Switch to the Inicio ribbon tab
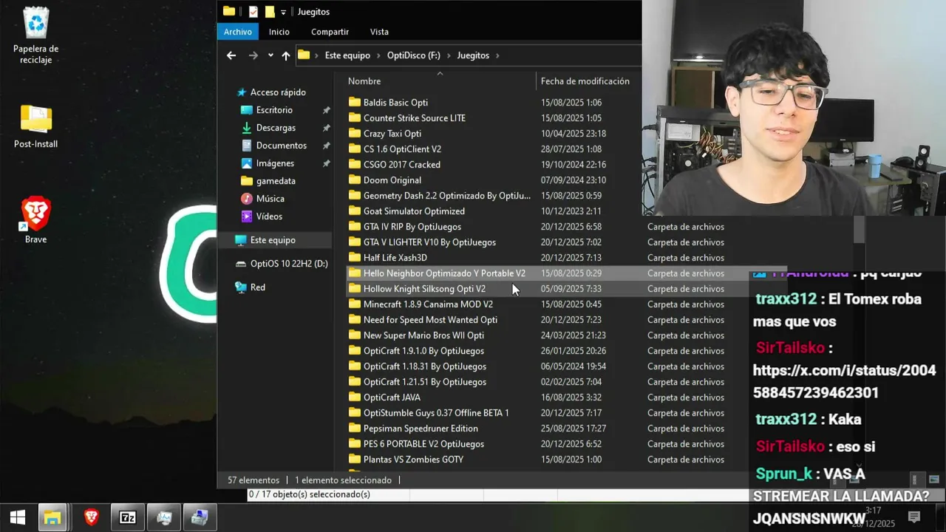Screen dimensions: 946x532 pos(279,32)
